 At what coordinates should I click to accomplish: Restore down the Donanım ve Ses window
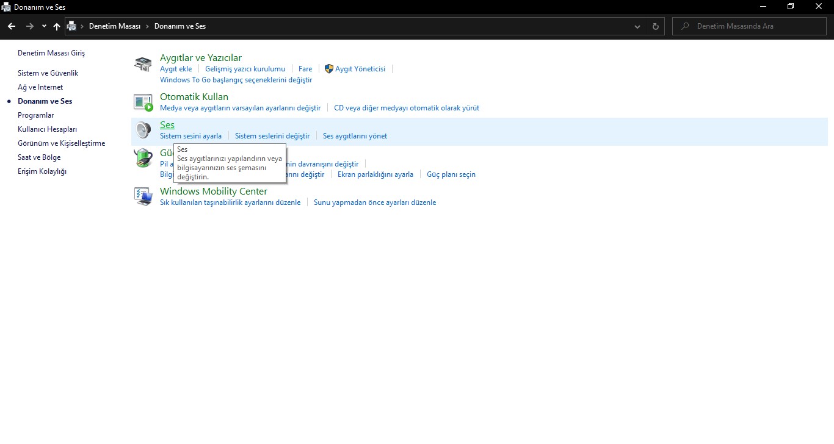coord(791,7)
